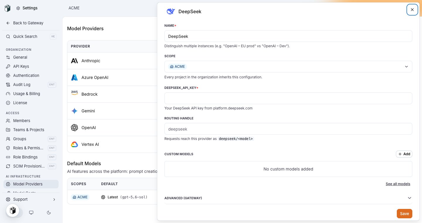Click the Latest (gpt-5.6-sol) default model
Viewport: 422px width, 223px height.
pyautogui.click(x=124, y=197)
